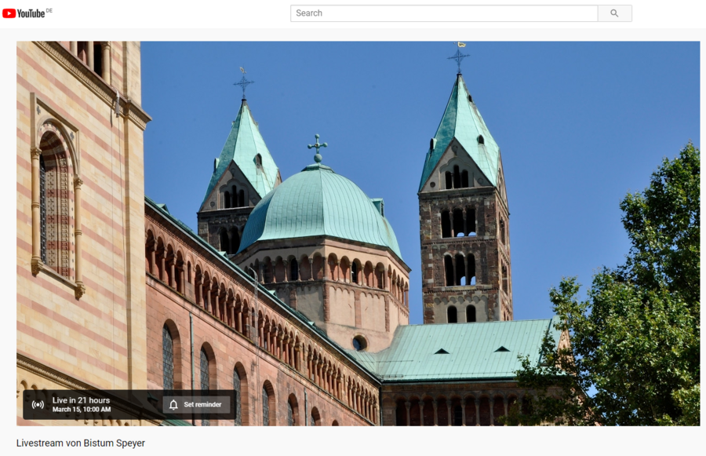Click the magnifying glass search button

pyautogui.click(x=614, y=13)
